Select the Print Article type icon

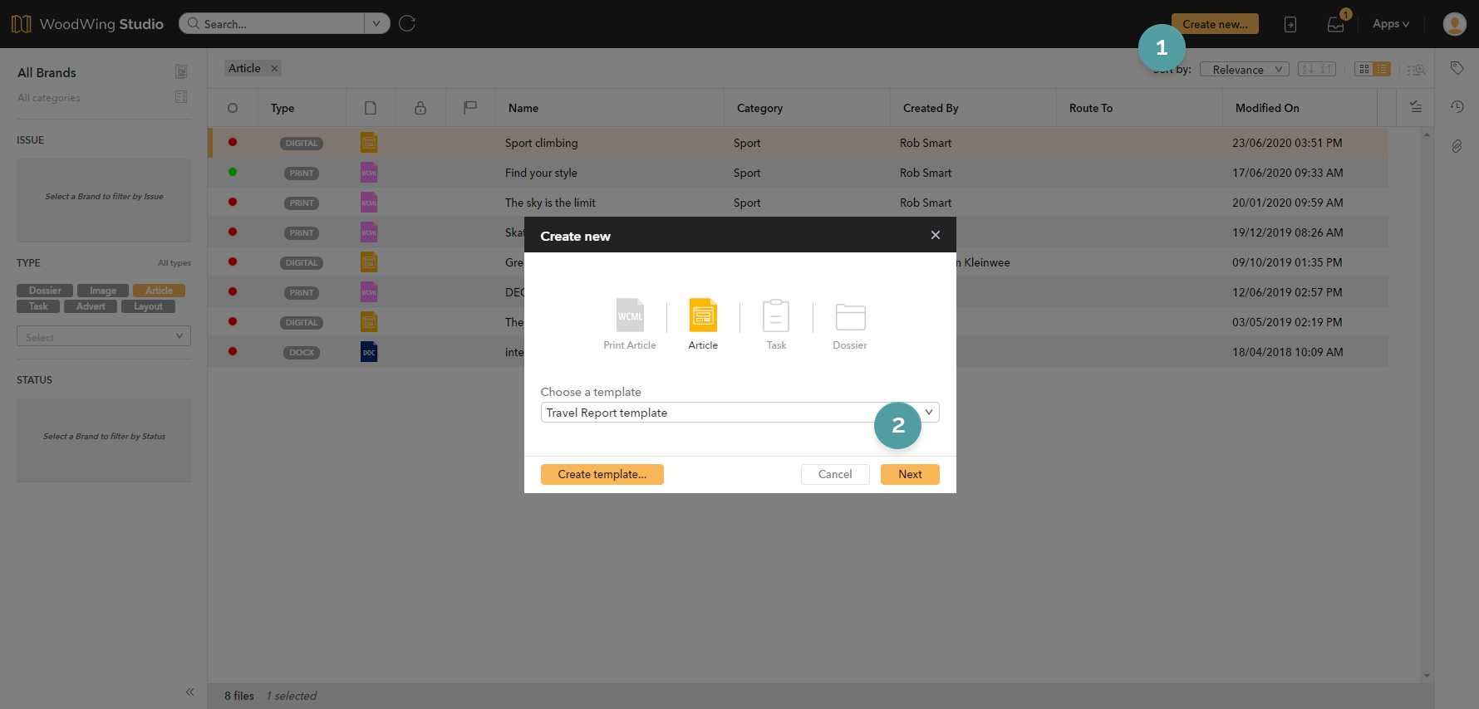[630, 315]
